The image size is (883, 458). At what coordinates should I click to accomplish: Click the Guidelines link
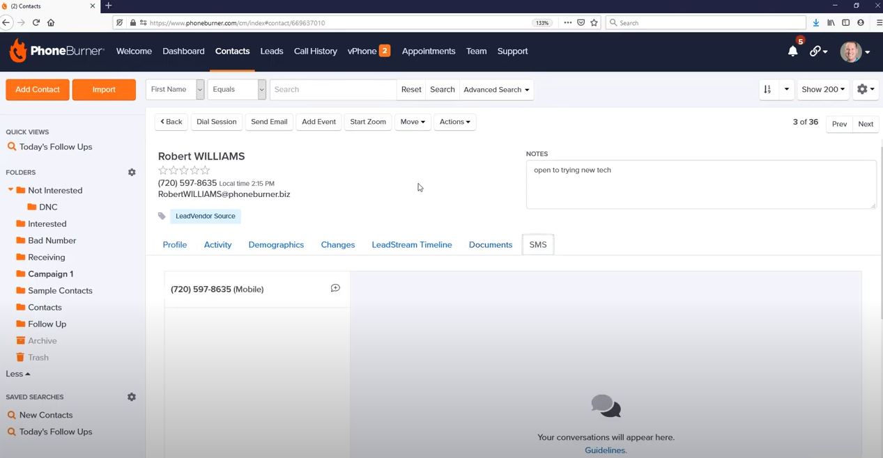(606, 450)
